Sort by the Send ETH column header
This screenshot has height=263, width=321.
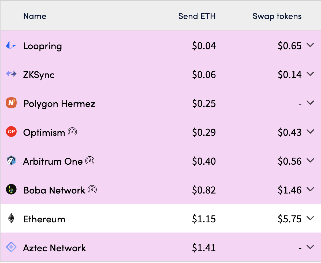click(197, 16)
